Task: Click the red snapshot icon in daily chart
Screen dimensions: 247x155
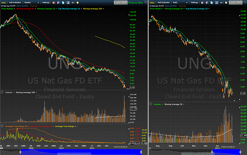Action: pyautogui.click(x=202, y=3)
